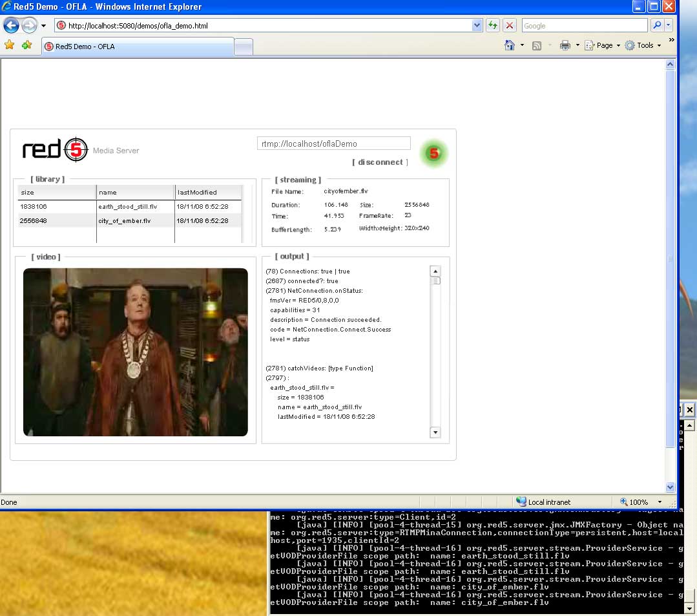Viewport: 697px width, 616px height.
Task: Open the Tools menu
Action: coord(643,45)
